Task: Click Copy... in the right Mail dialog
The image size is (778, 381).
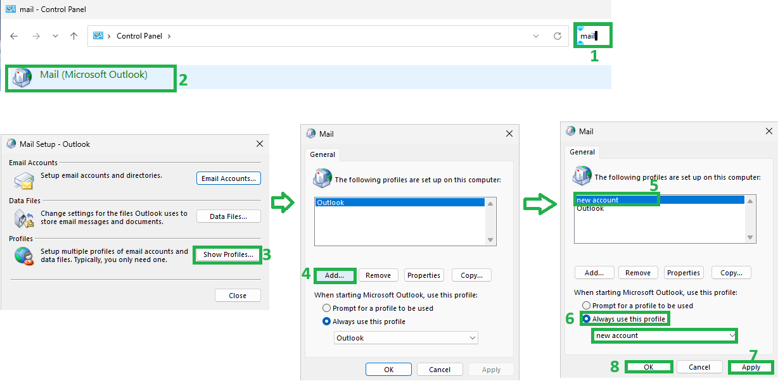Action: pos(731,273)
